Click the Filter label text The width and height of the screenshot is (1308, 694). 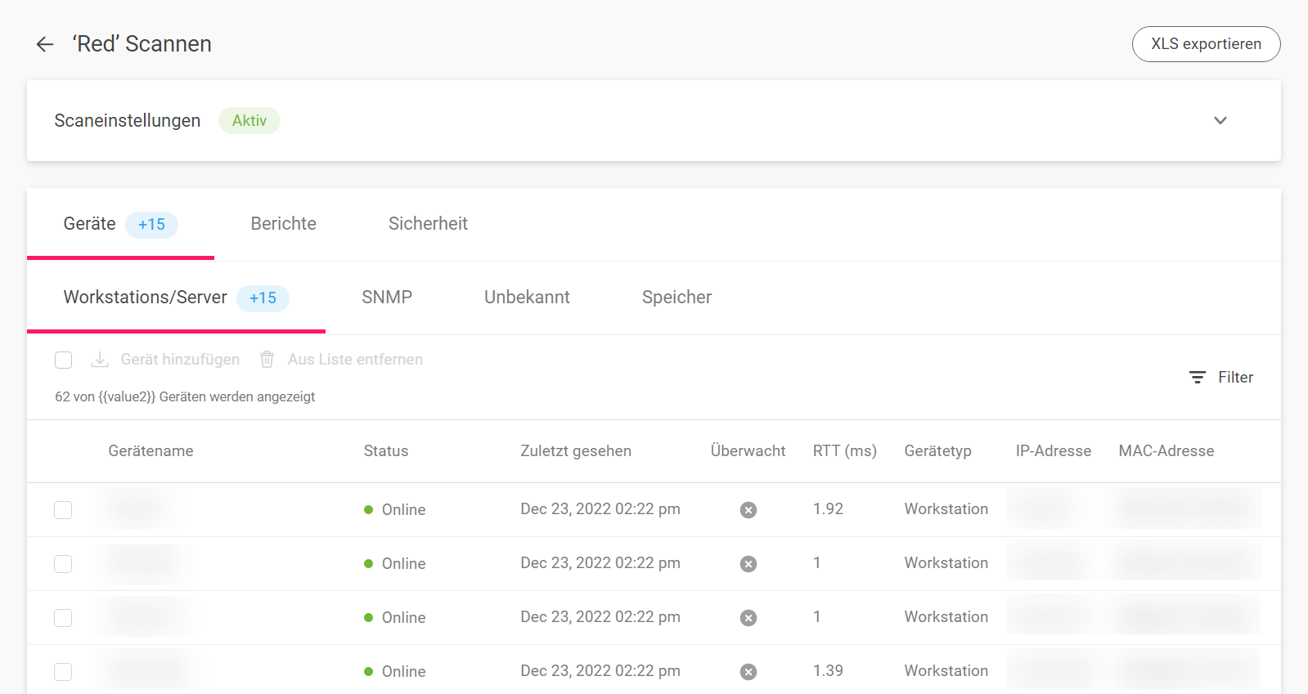tap(1235, 378)
